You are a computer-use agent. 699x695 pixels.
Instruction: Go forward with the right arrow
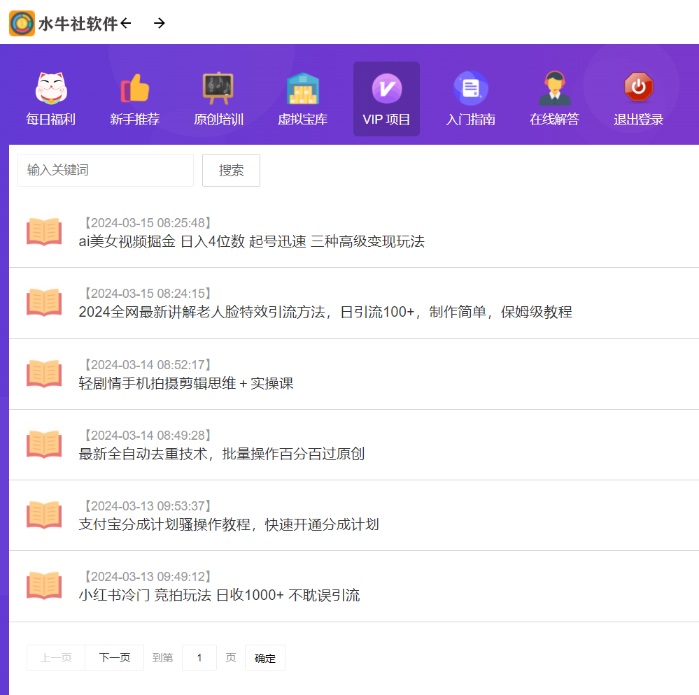[x=159, y=22]
